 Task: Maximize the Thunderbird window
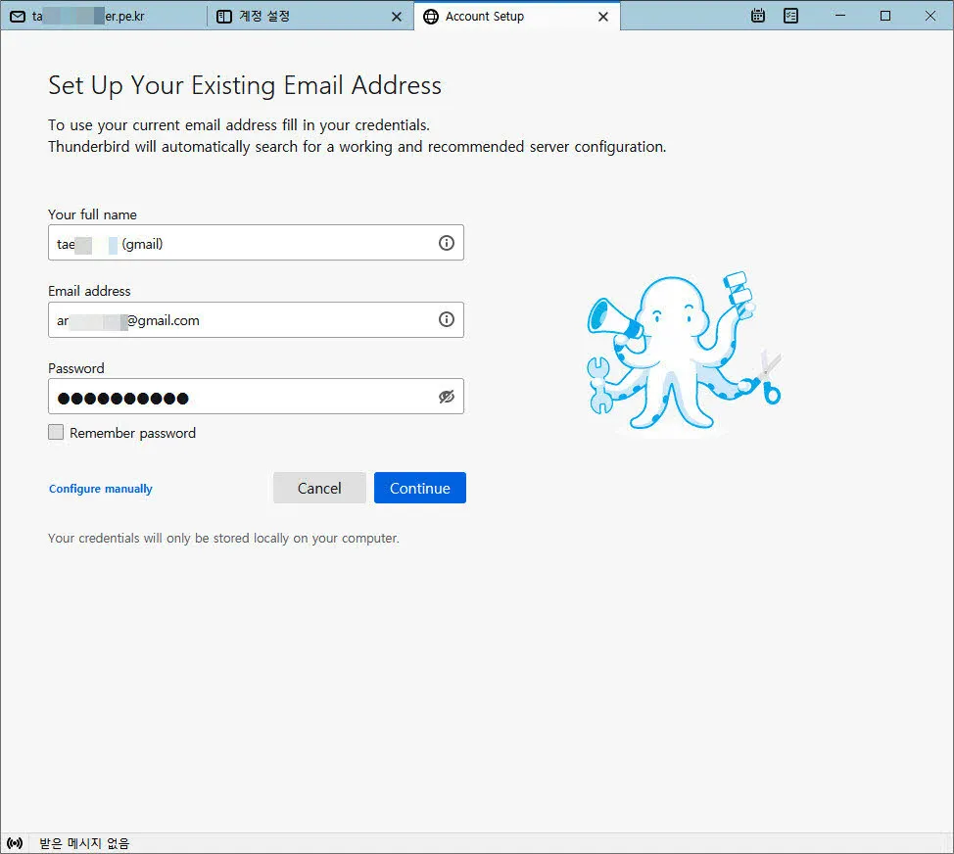point(885,16)
